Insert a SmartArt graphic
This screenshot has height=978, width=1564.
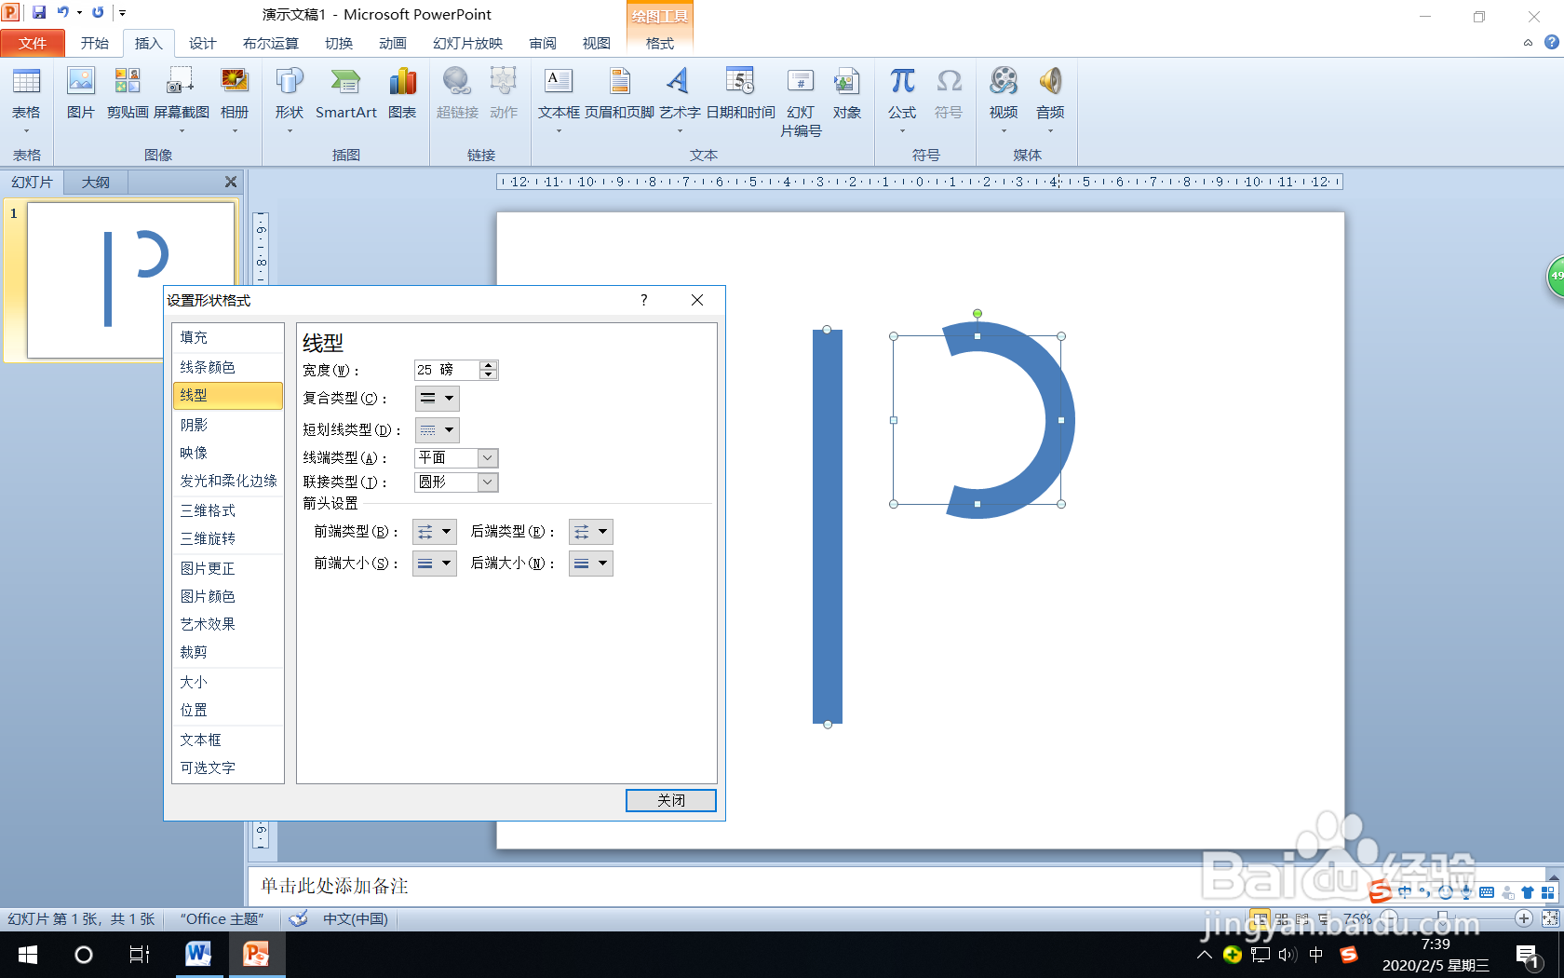[x=345, y=97]
